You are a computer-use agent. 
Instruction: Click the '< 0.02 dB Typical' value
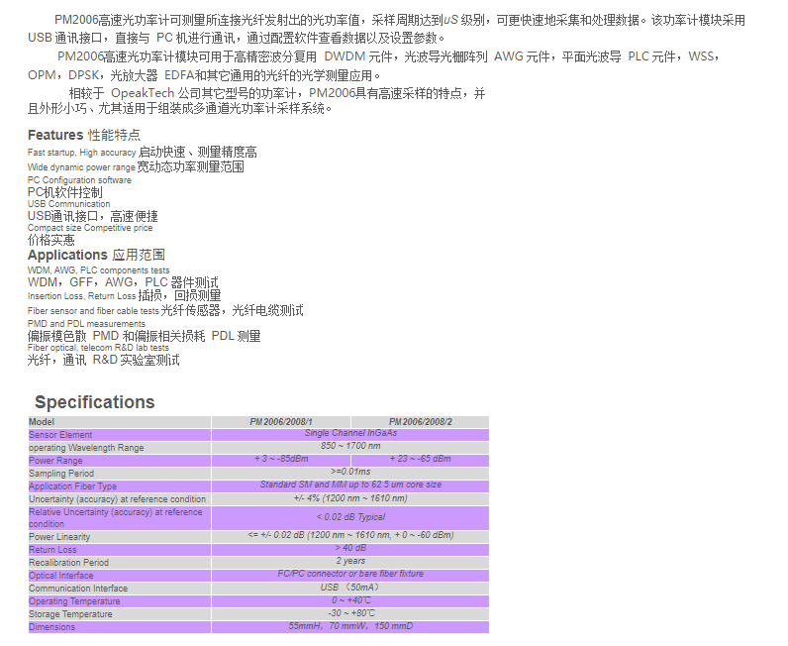(350, 517)
